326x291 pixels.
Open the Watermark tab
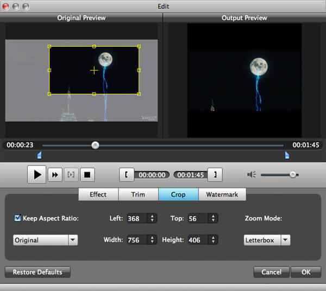pyautogui.click(x=222, y=194)
